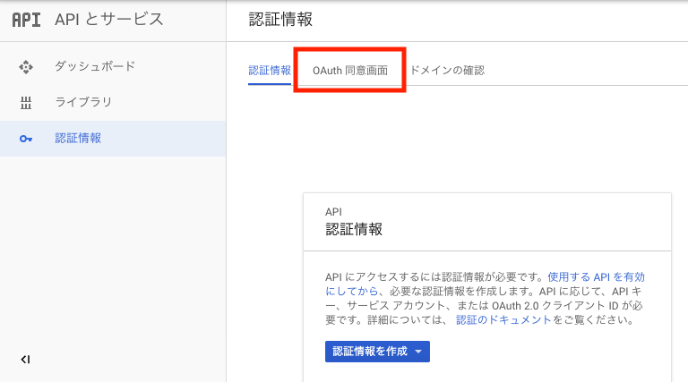Screen dimensions: 688x382
Task: Click the API logo icon
Action: 26,20
